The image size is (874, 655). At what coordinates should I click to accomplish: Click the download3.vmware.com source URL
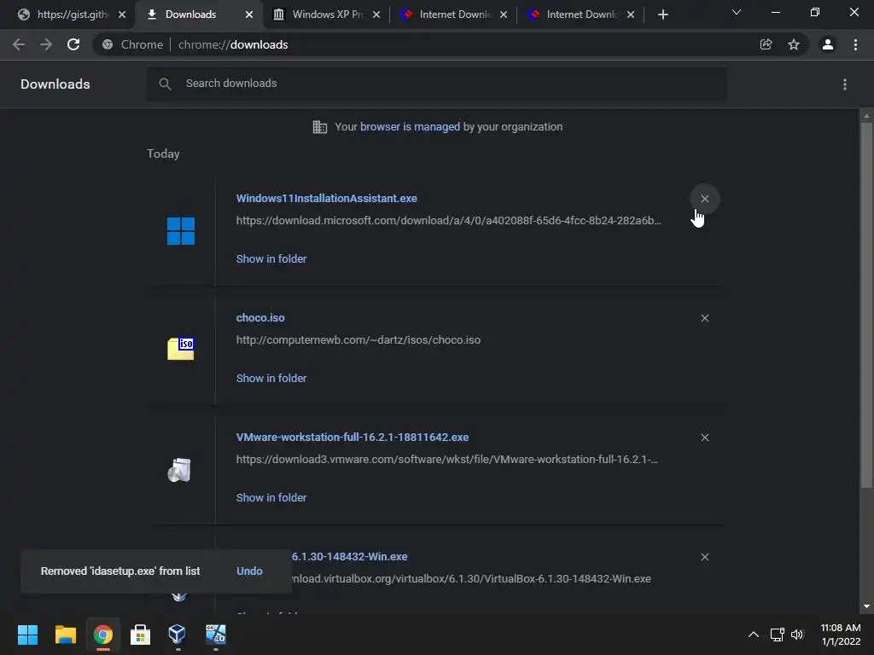447,460
